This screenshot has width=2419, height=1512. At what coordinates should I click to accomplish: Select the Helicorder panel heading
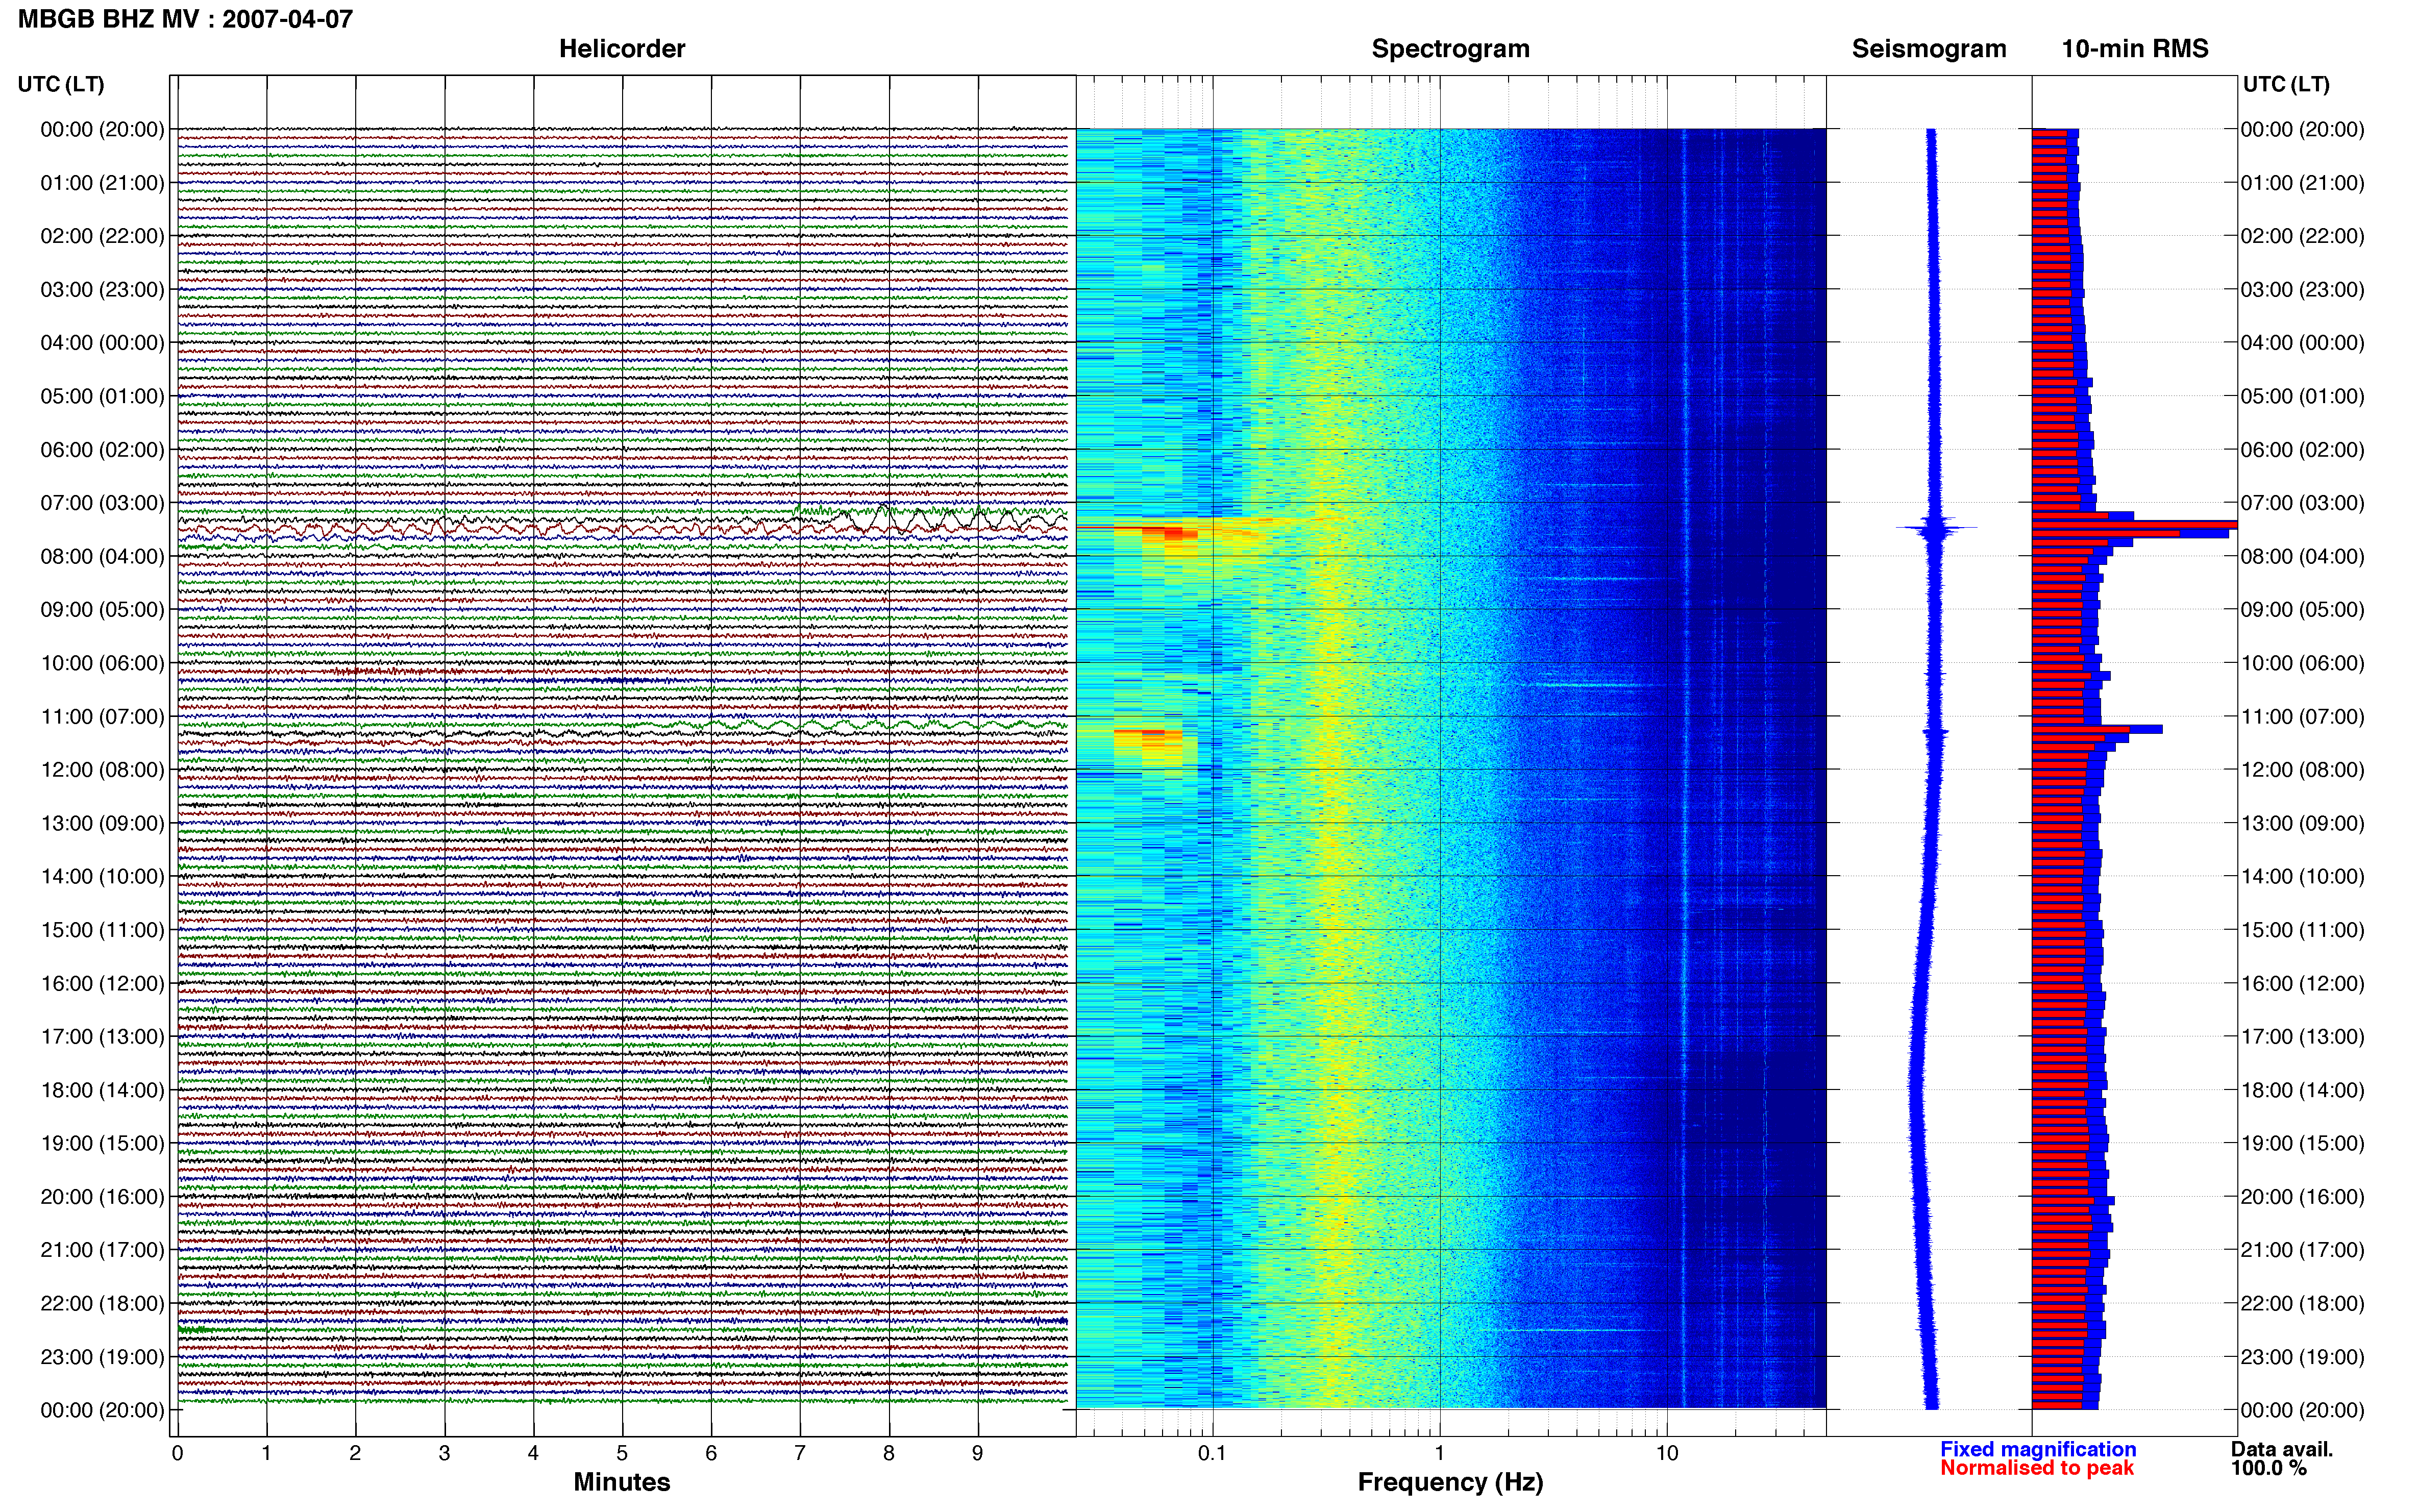622,49
